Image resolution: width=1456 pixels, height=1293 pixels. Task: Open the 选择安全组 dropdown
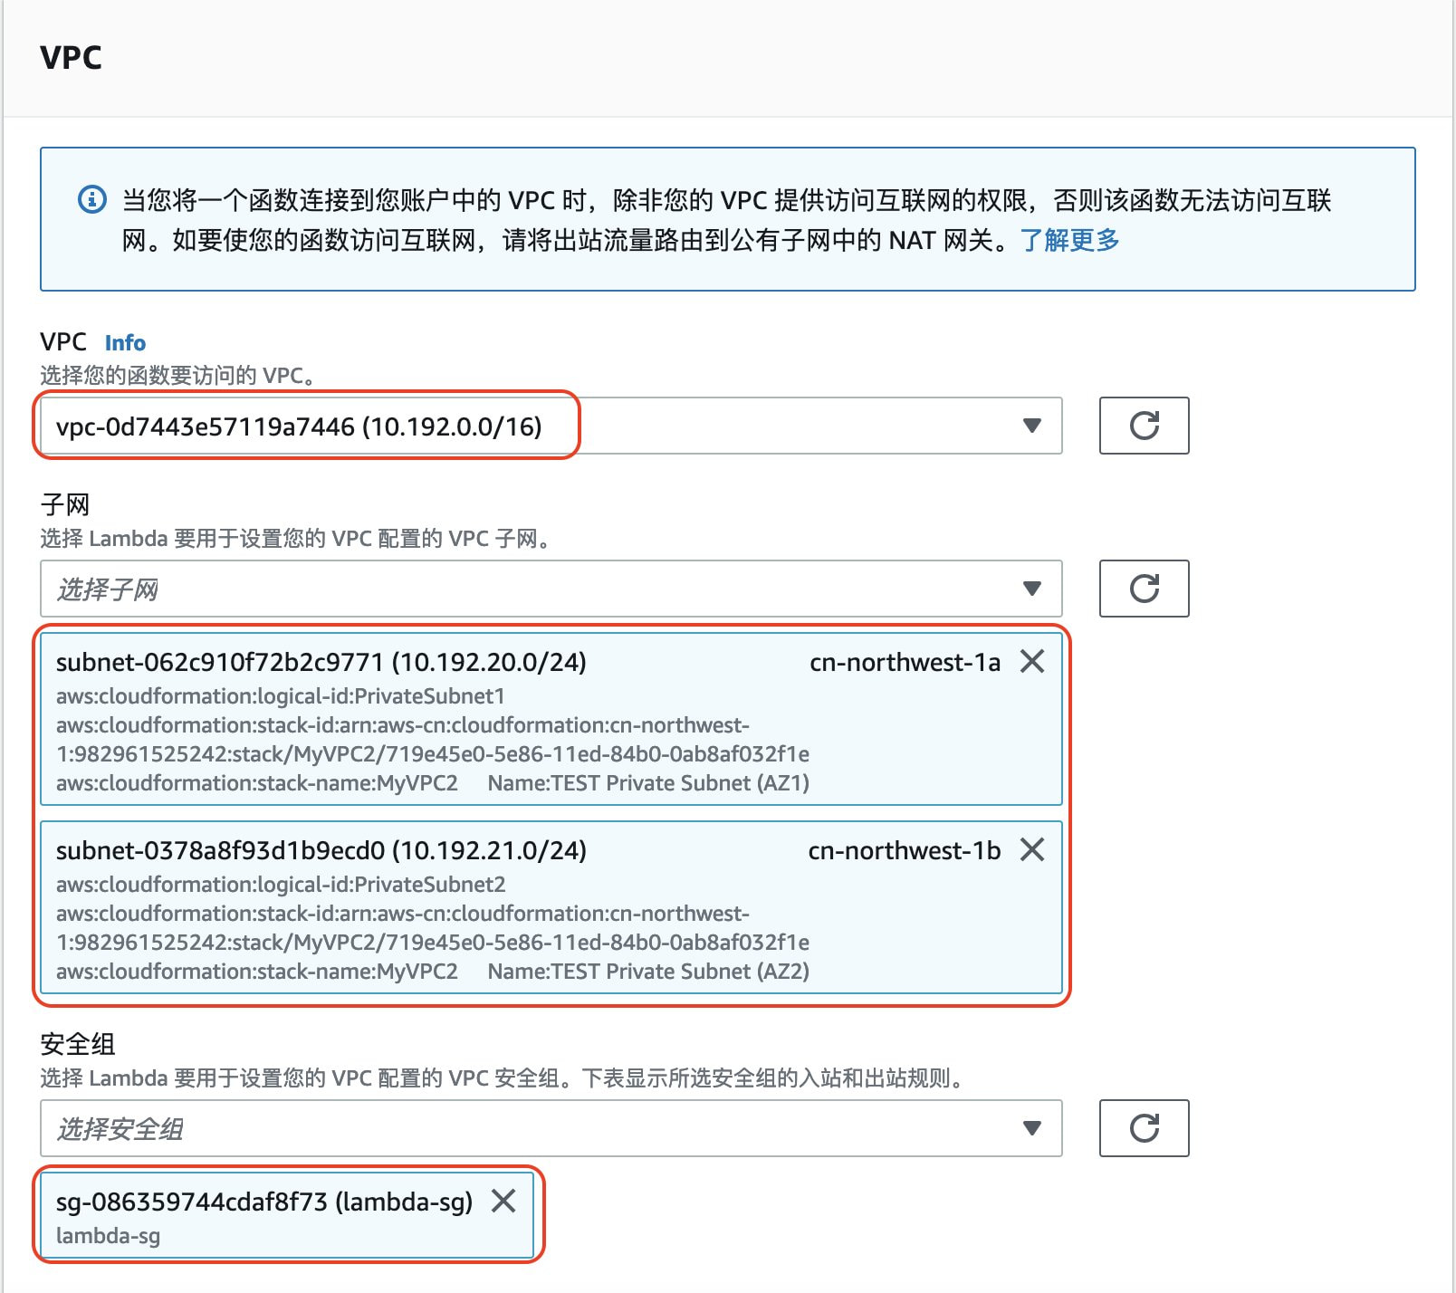[x=551, y=1128]
